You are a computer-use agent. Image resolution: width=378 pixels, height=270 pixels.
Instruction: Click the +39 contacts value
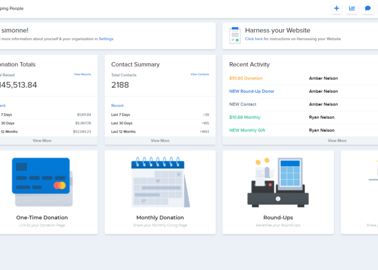(206, 114)
